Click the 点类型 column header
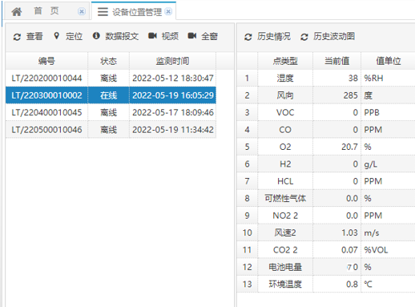415x307 pixels. click(x=285, y=61)
